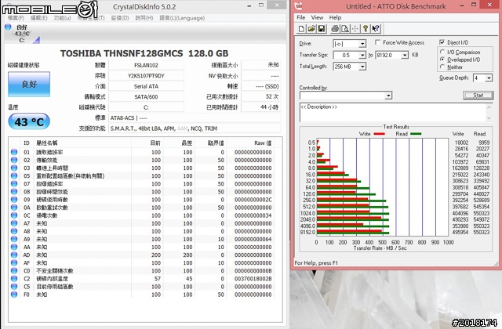Click the blue orb for SMART ID AF

pos(14,263)
